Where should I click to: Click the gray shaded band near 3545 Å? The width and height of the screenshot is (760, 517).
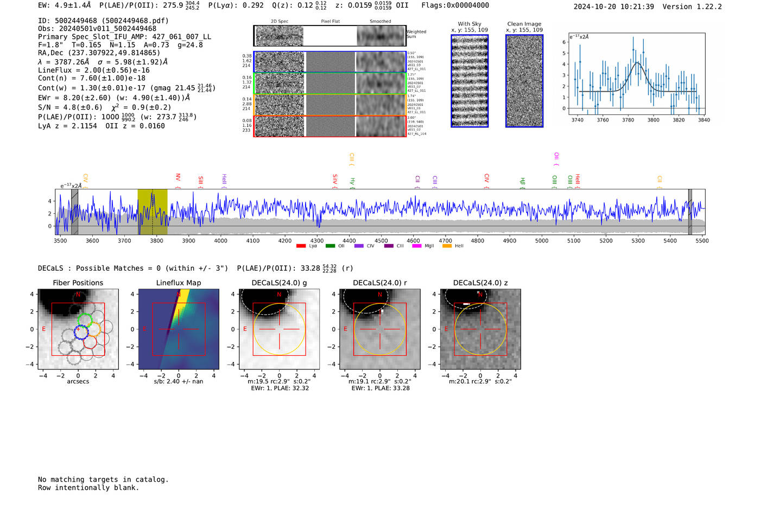[x=75, y=212]
